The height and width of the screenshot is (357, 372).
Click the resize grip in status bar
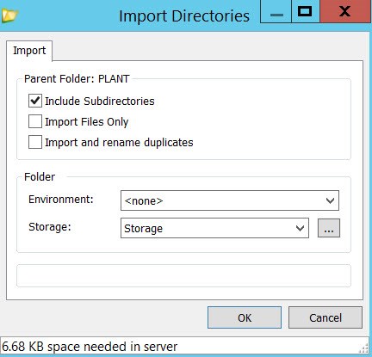point(364,348)
